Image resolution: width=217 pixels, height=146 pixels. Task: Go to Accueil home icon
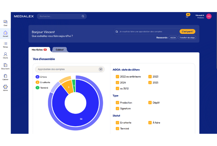5,33
